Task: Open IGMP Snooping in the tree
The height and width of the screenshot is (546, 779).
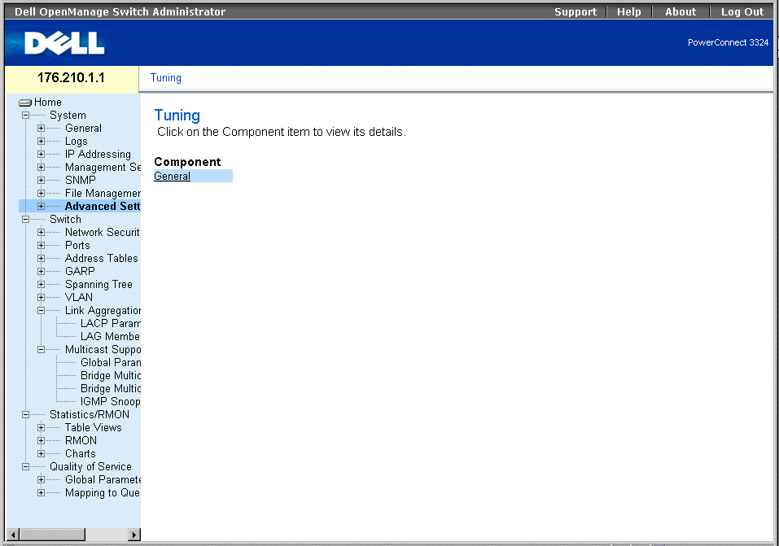Action: pos(110,401)
